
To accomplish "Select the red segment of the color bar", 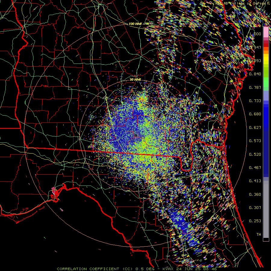I will (x=266, y=45).
